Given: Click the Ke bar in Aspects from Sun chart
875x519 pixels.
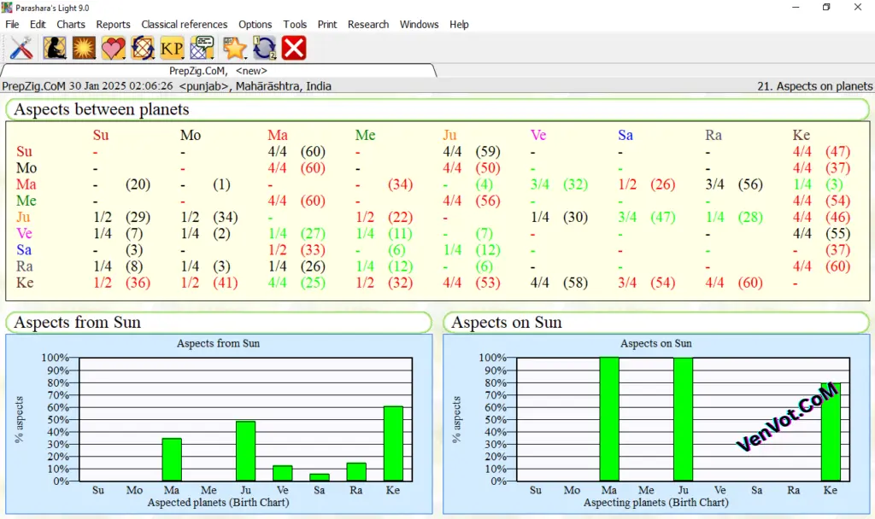Looking at the screenshot, I should [x=393, y=444].
